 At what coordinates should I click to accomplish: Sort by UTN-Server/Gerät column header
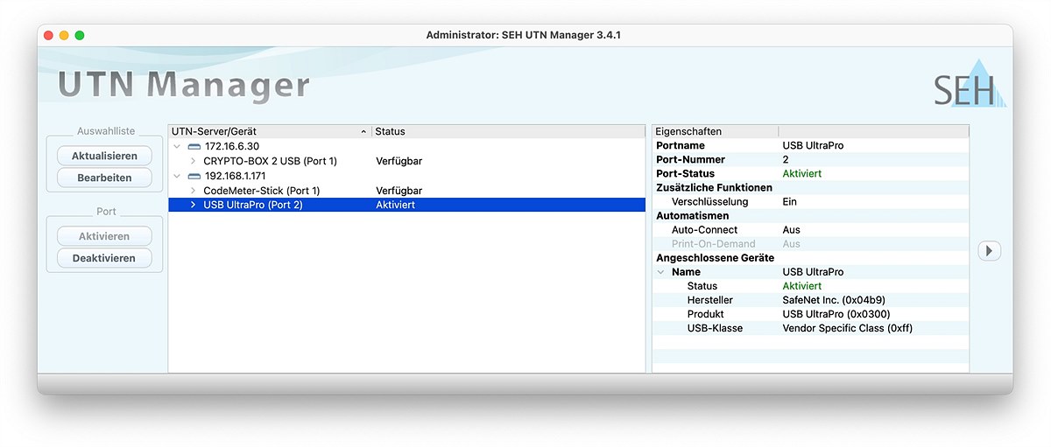[x=270, y=131]
